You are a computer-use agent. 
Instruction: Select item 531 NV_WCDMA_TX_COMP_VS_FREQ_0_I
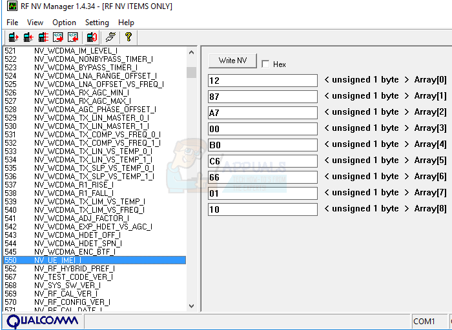94,134
